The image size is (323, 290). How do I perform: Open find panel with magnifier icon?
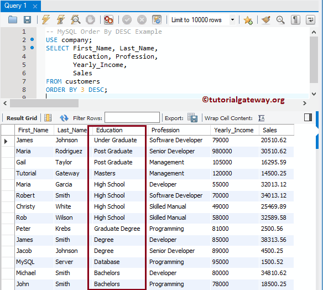coord(280,20)
